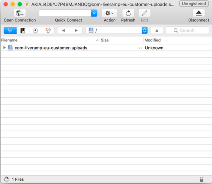
Task: Refresh the file listing
Action: coord(128,13)
